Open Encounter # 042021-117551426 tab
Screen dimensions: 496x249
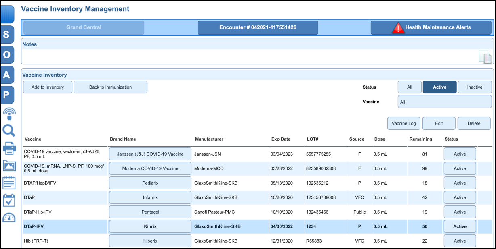tap(258, 27)
